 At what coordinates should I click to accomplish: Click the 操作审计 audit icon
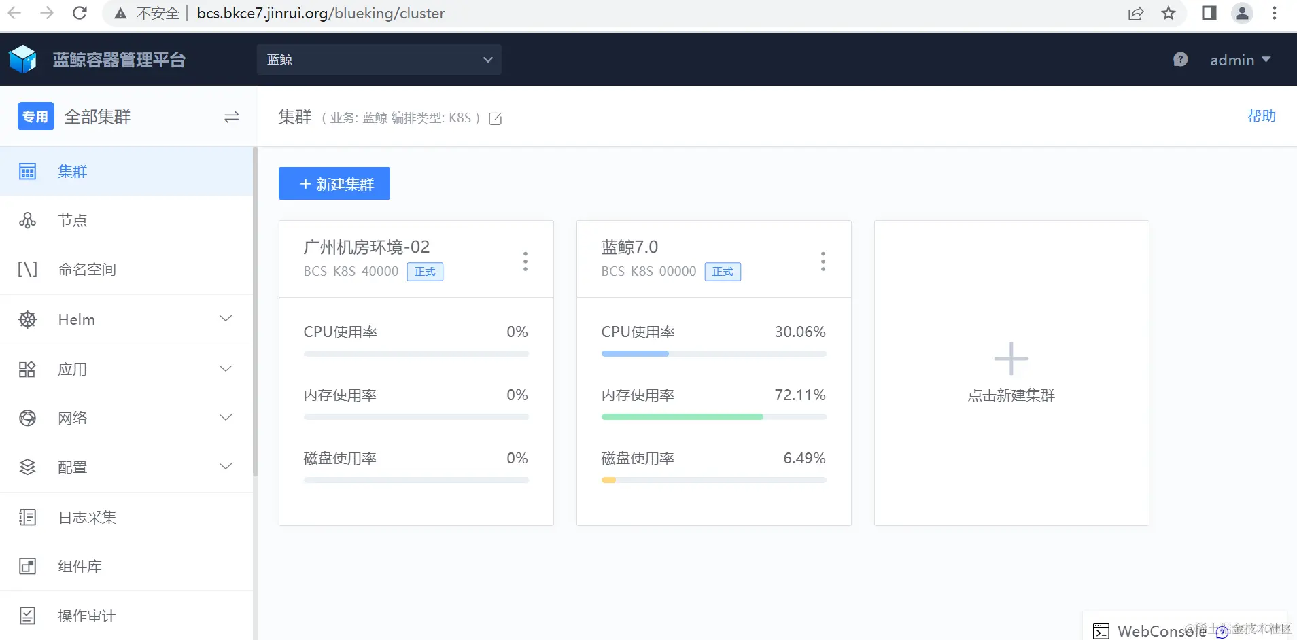28,616
